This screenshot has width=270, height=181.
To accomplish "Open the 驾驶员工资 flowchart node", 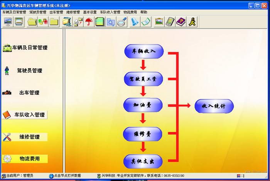I will pyautogui.click(x=143, y=79).
